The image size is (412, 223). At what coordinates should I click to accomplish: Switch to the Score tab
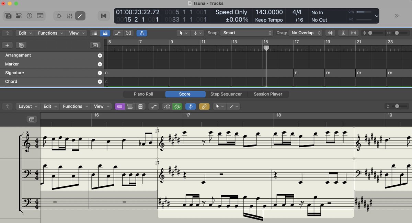[x=185, y=94]
